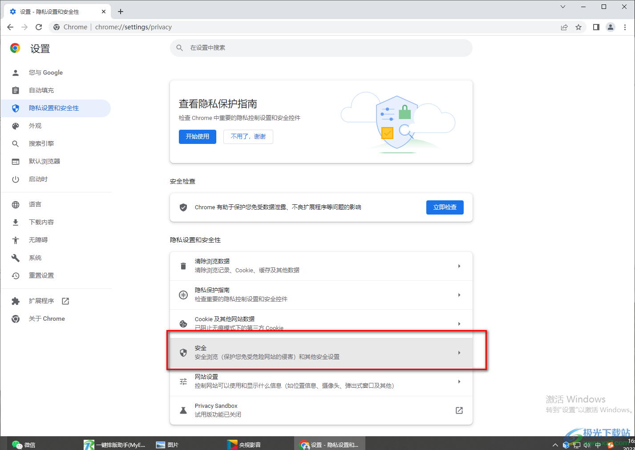The image size is (635, 450).
Task: Go back using the browser back arrow
Action: coord(10,27)
